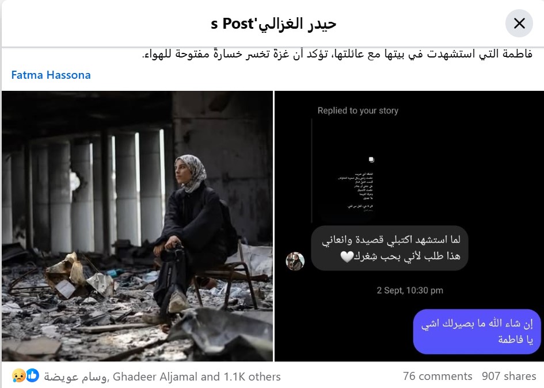Image resolution: width=544 pixels, height=388 pixels.
Task: Open the black chat screenshot image
Action: [409, 226]
